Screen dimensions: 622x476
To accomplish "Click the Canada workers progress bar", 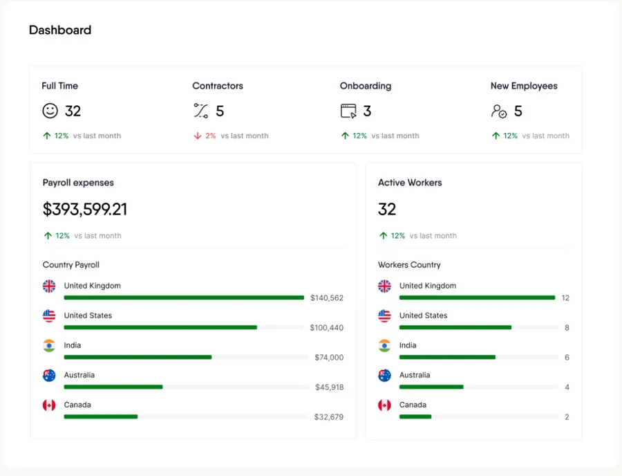I will click(479, 417).
